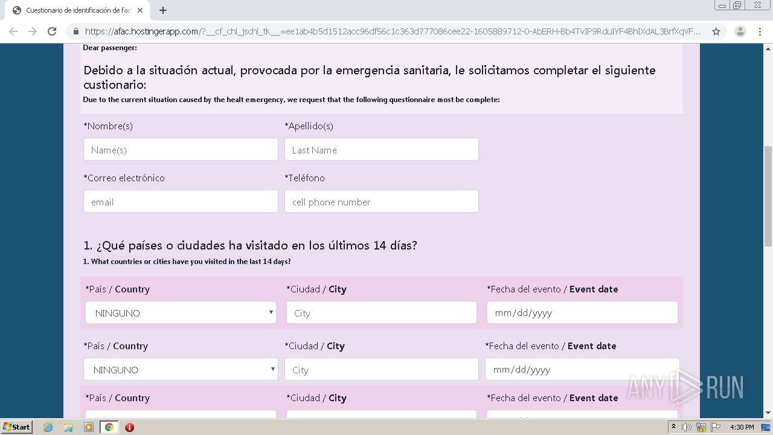Click the Action Center flag icon
Image resolution: width=773 pixels, height=435 pixels.
[x=716, y=427]
